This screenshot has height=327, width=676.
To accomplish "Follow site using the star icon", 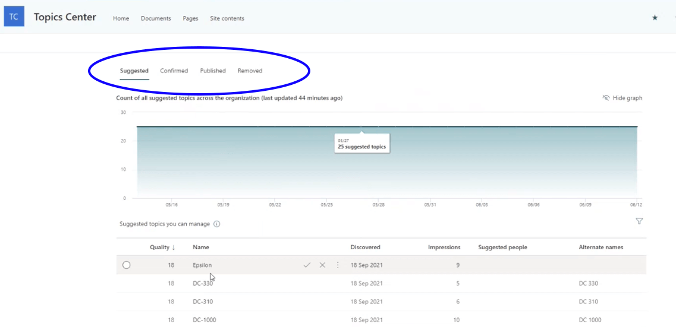I will click(x=655, y=18).
